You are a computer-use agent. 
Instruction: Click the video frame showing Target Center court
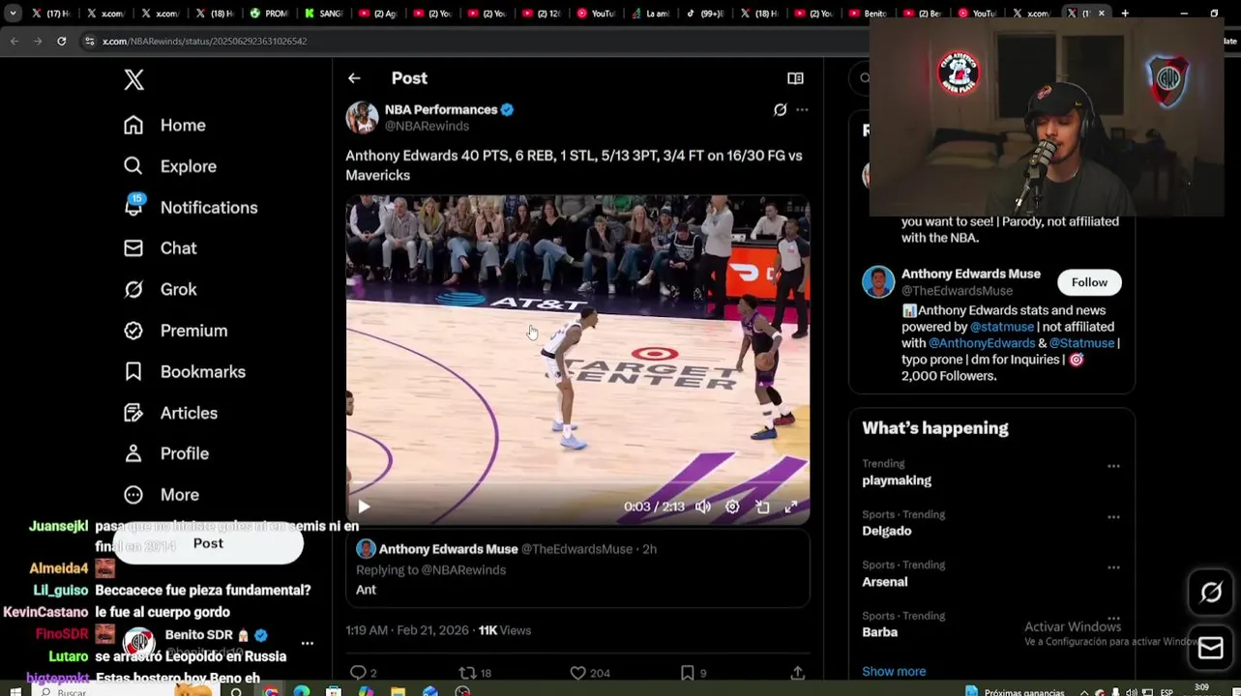577,359
